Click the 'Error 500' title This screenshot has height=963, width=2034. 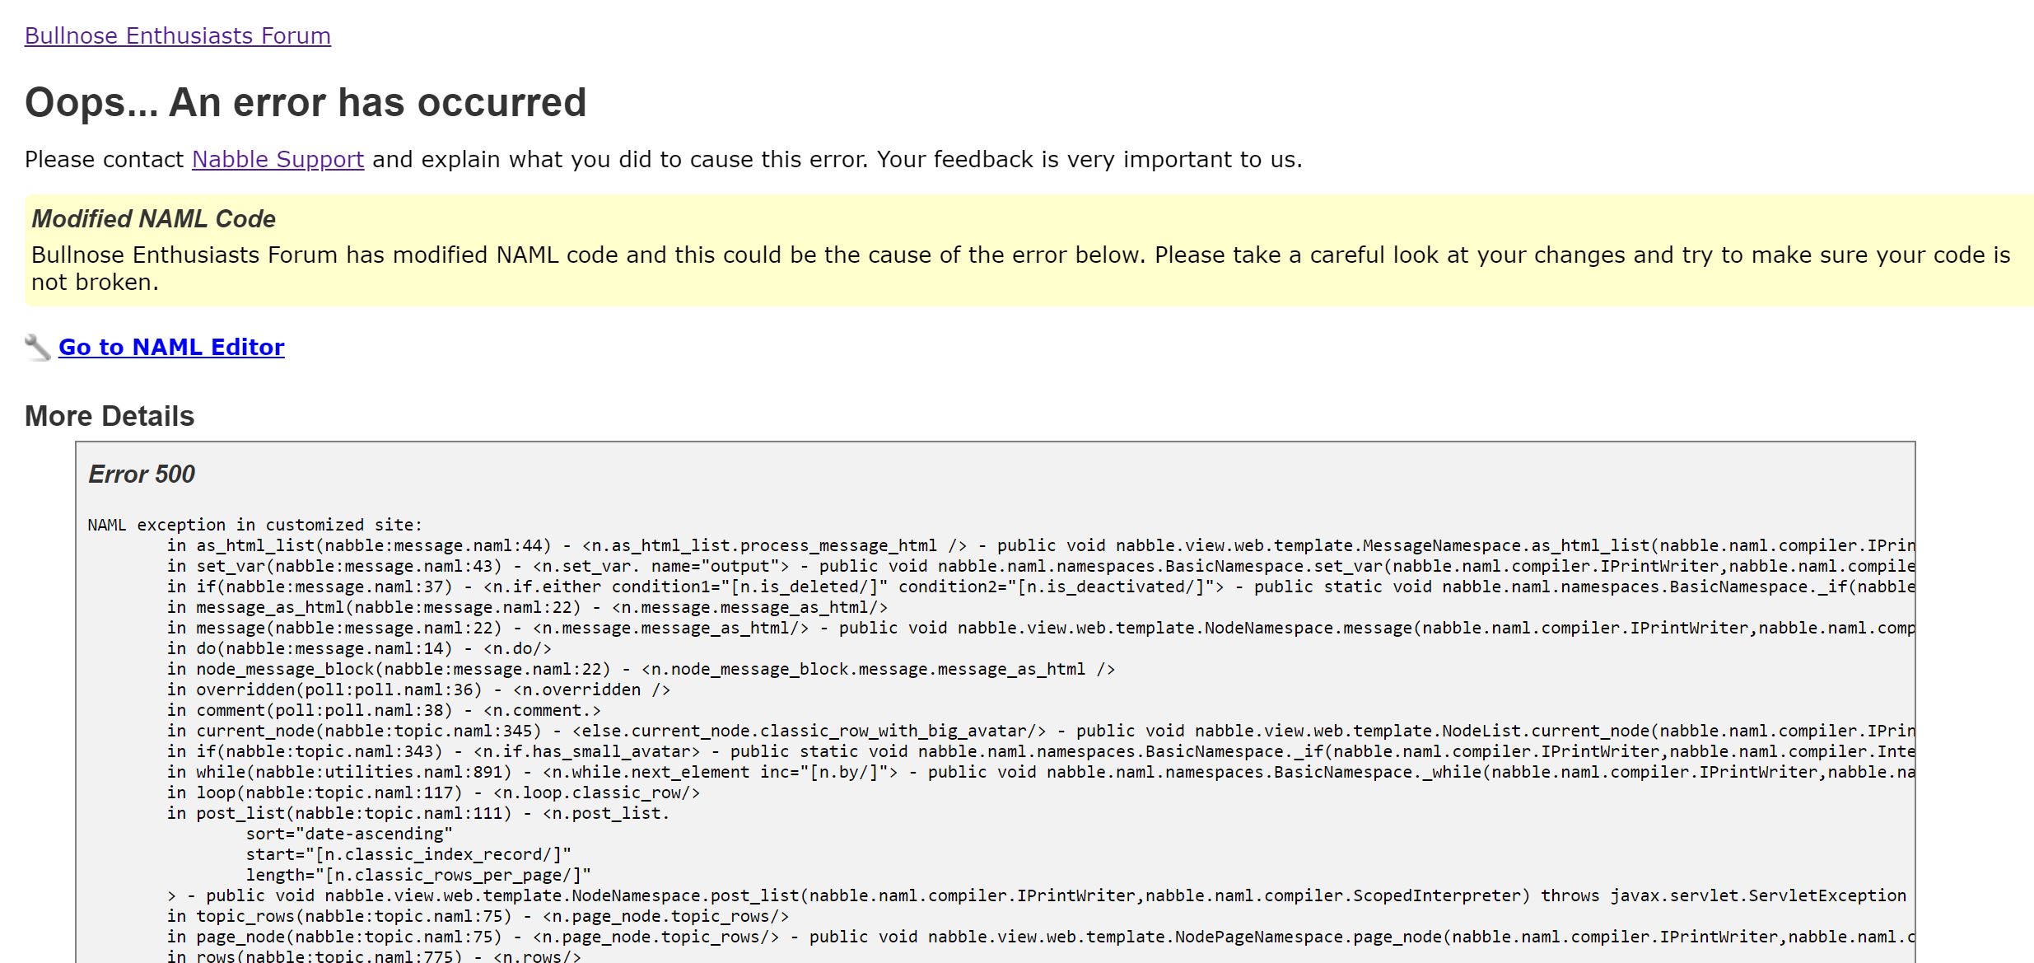click(x=142, y=474)
